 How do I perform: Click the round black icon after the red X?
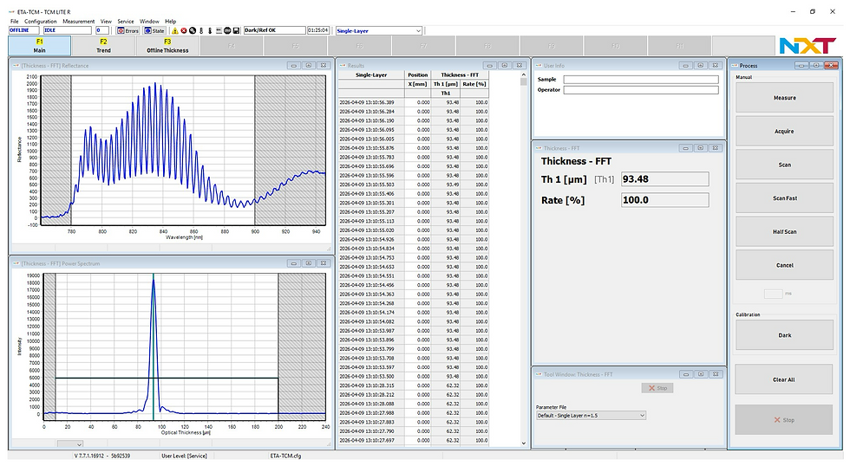tap(193, 31)
